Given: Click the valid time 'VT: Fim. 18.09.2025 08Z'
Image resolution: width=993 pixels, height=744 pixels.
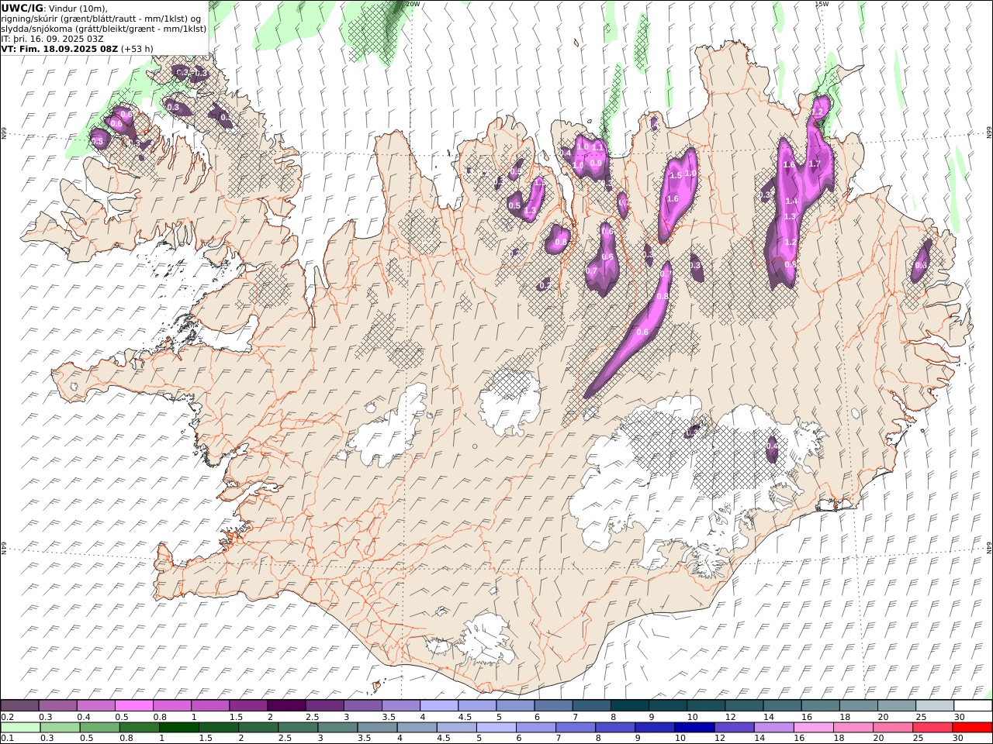Looking at the screenshot, I should 59,49.
